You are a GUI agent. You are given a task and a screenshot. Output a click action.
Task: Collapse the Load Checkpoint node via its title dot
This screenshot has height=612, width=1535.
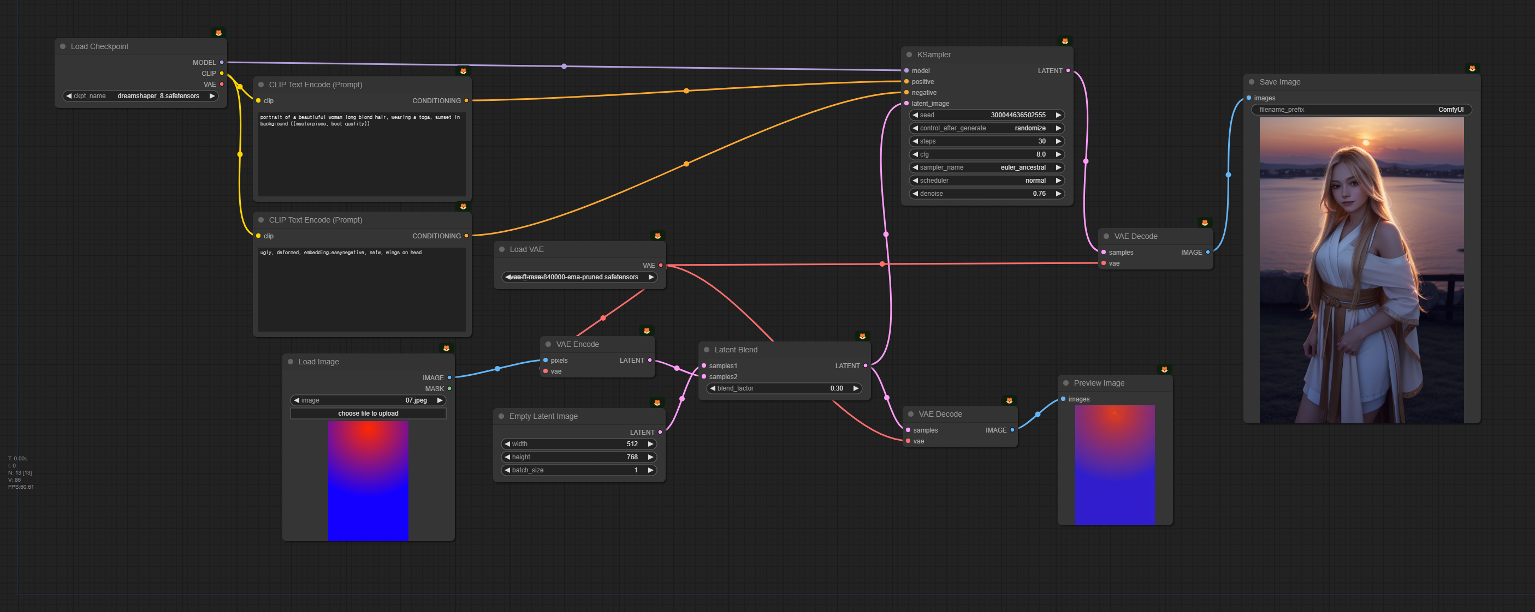[63, 46]
